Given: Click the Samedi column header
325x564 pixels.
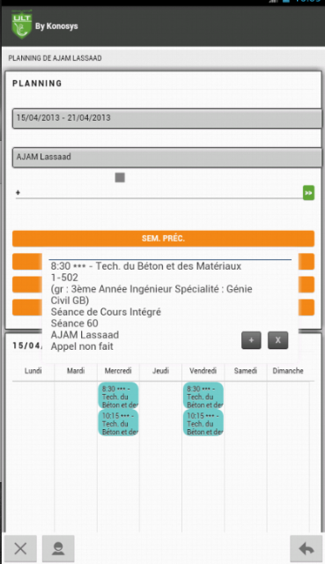Looking at the screenshot, I should pos(246,371).
